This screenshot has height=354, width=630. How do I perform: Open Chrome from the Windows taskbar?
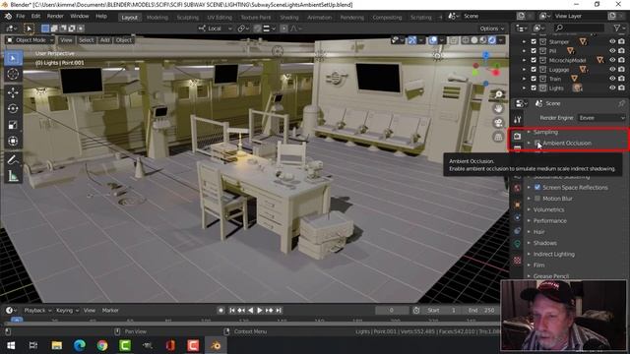click(x=102, y=345)
